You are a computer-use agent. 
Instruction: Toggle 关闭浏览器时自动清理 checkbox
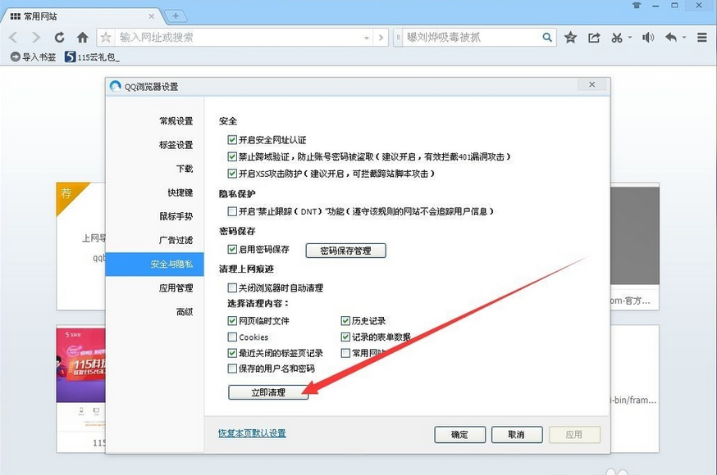232,288
